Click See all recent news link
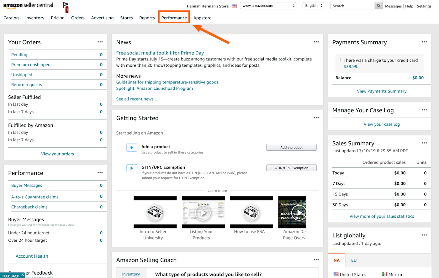439x278 pixels. click(136, 99)
